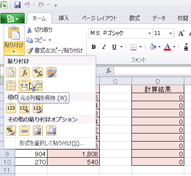191x176 pixels.
Task: Open the 校閲 tab
Action: (x=183, y=18)
